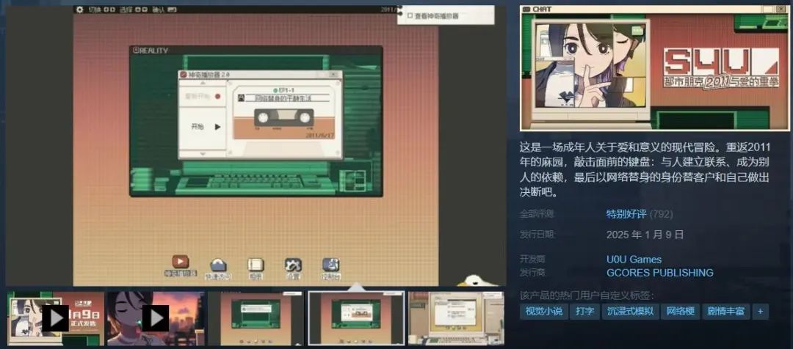Open the 视觉小说 tag
The height and width of the screenshot is (349, 793).
point(543,311)
